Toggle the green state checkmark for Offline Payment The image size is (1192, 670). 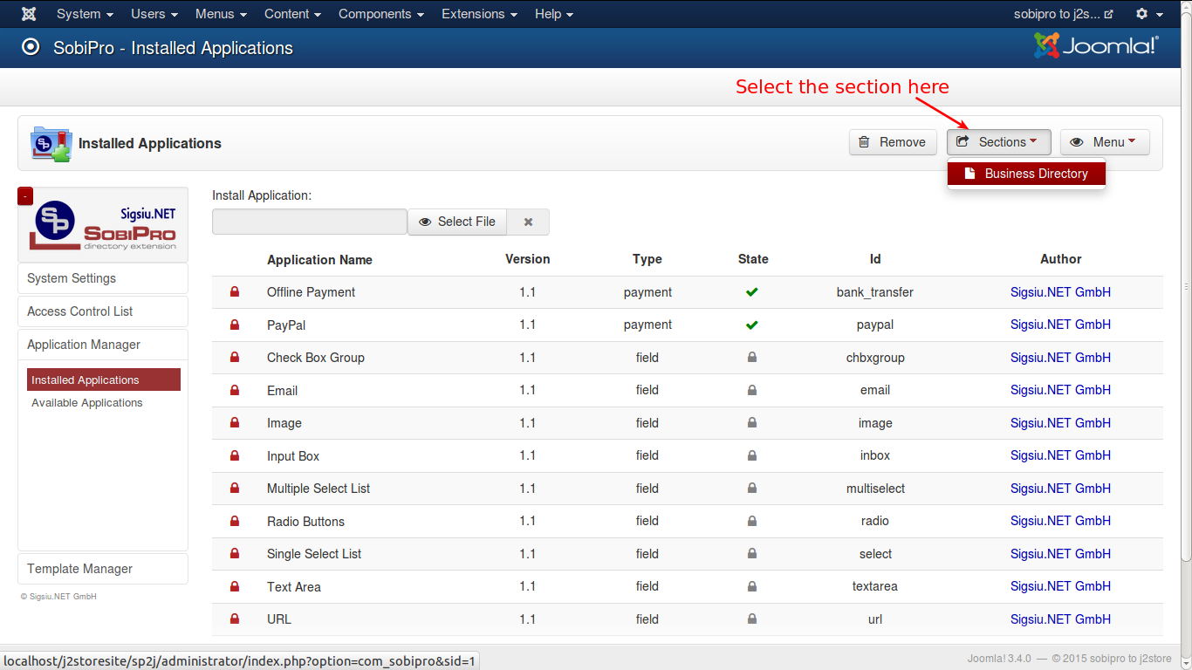[x=752, y=292]
